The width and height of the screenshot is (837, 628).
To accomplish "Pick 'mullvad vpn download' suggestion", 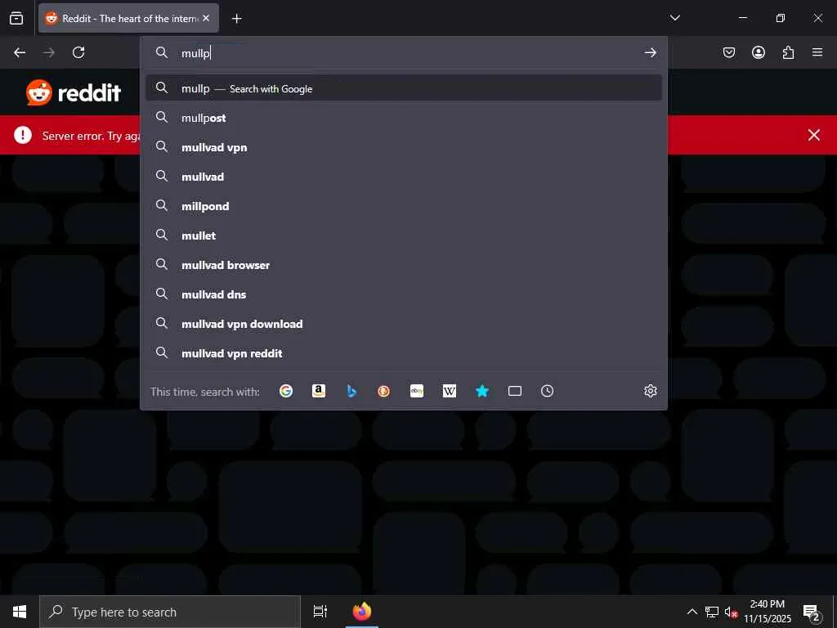I will pos(404,323).
